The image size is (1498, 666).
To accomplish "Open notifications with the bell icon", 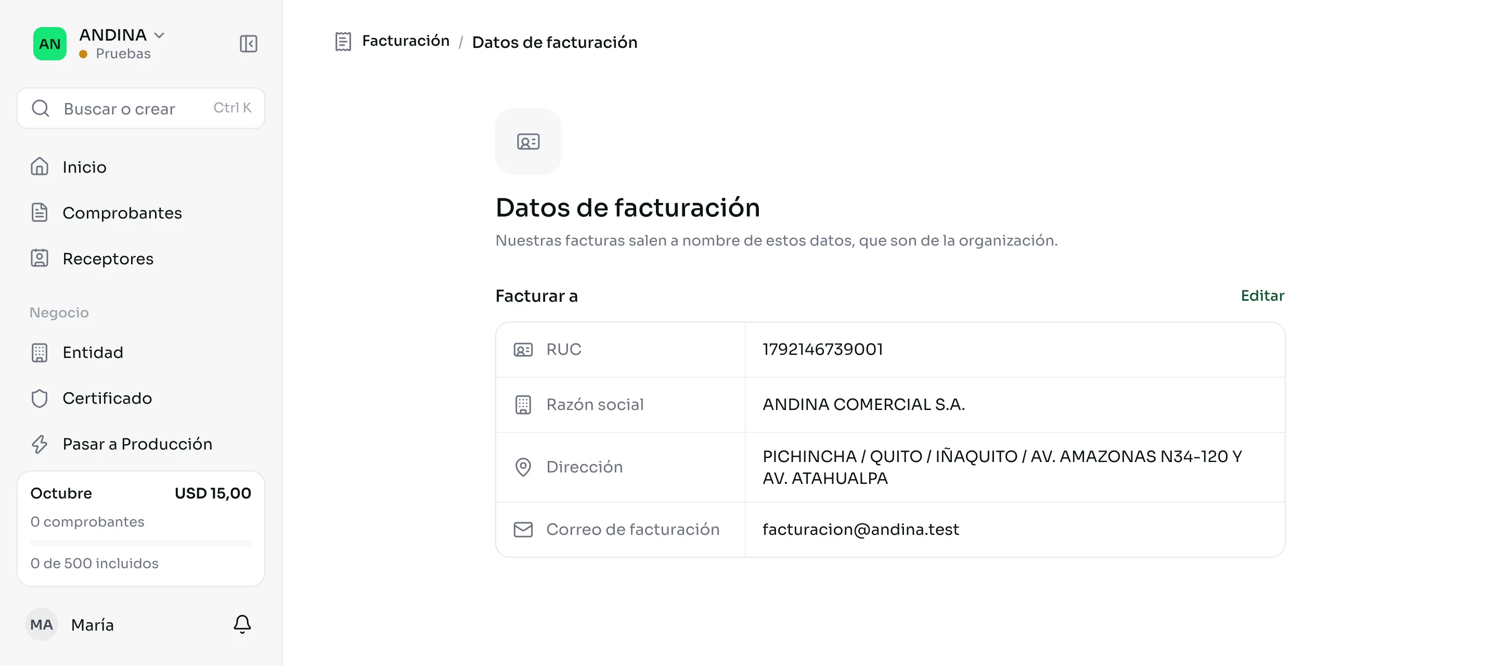I will [x=242, y=624].
